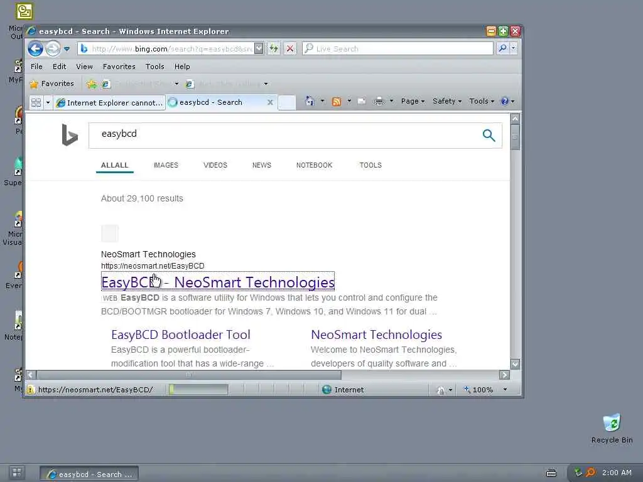Click the Live Search box
The height and width of the screenshot is (482, 643).
397,49
